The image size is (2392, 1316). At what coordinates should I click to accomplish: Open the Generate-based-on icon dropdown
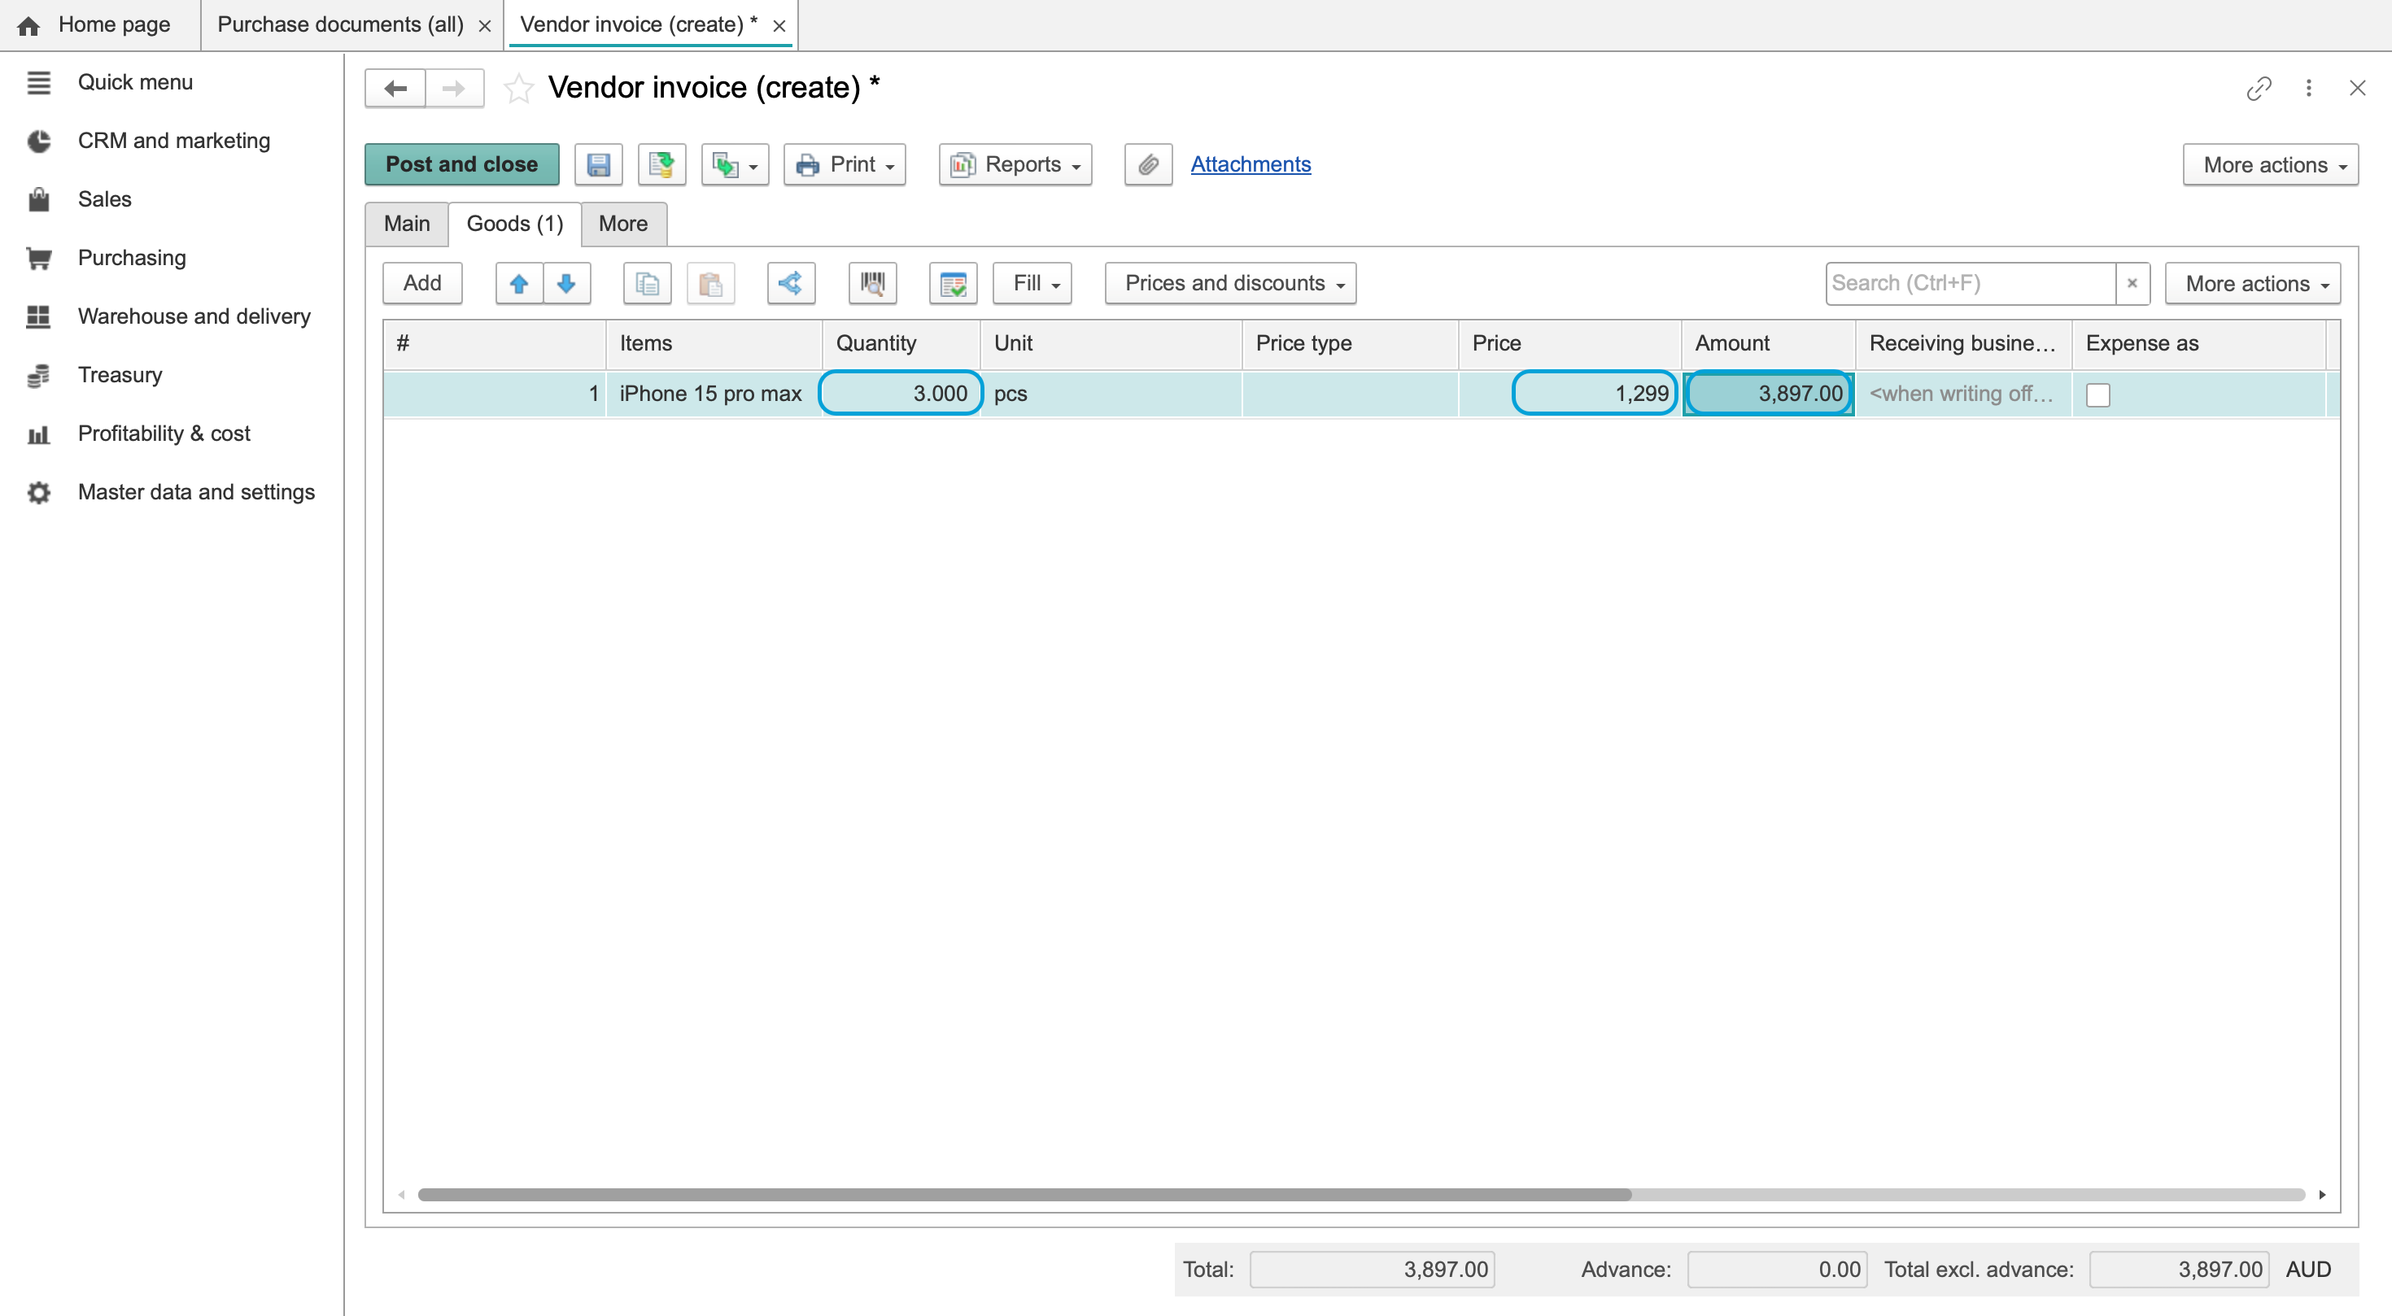tap(735, 164)
